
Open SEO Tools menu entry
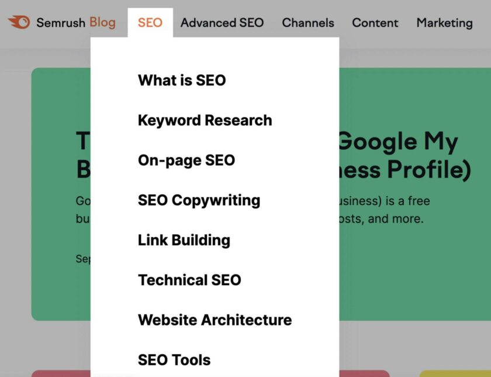[174, 359]
